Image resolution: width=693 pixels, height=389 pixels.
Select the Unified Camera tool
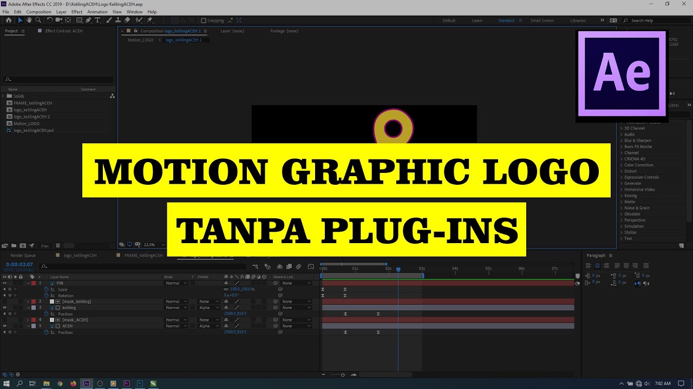[59, 20]
